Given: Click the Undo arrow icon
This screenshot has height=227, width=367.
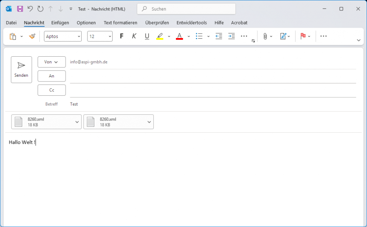Looking at the screenshot, I should [30, 9].
